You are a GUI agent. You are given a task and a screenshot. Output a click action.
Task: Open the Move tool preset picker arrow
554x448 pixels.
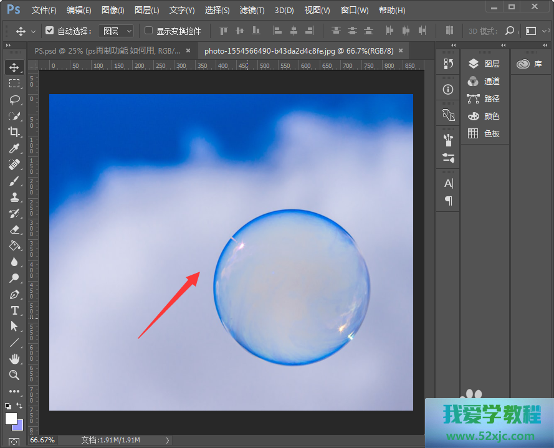[33, 31]
